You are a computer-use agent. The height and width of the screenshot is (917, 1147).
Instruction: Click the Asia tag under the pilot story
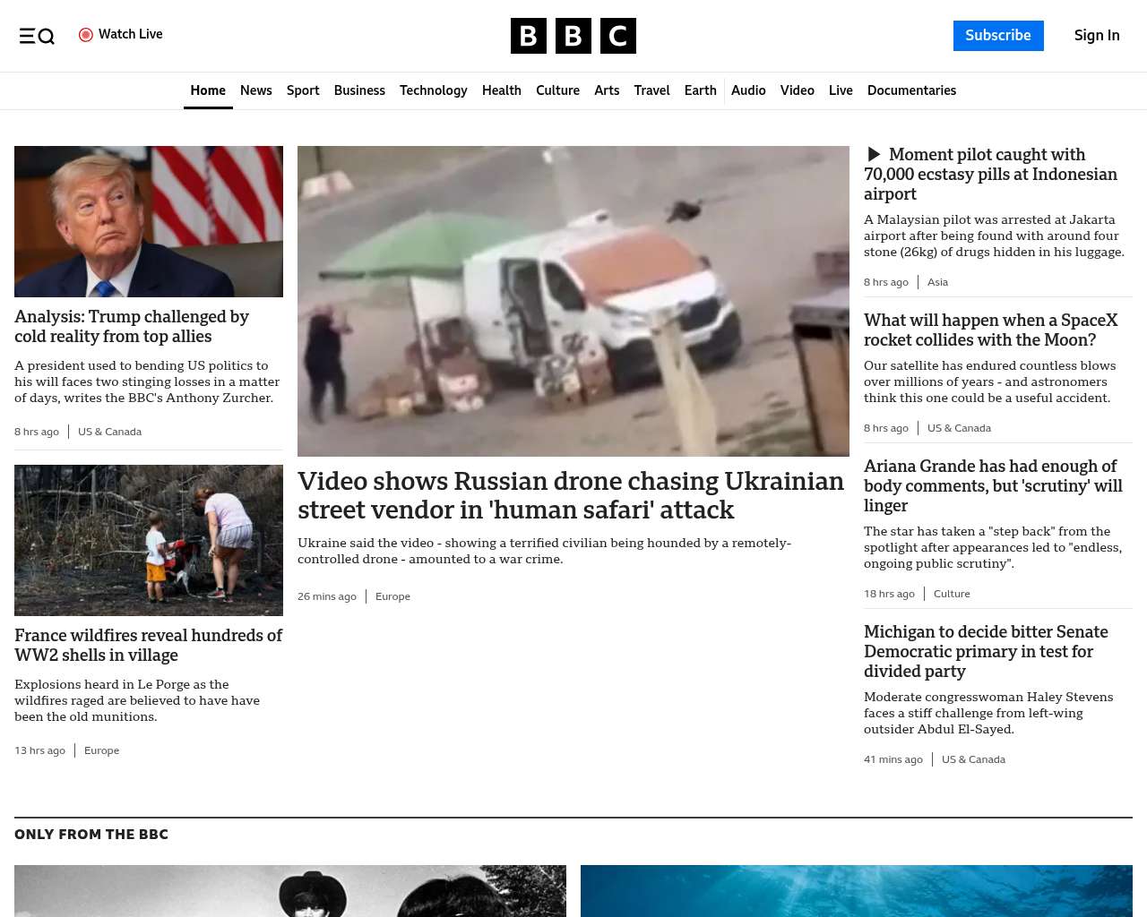(x=937, y=282)
